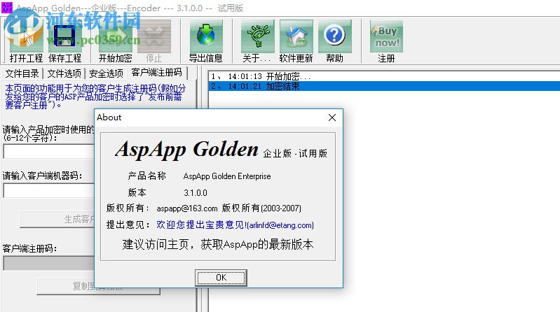Click 建议访问主页 homepage suggestion text
The width and height of the screenshot is (560, 312).
click(218, 244)
